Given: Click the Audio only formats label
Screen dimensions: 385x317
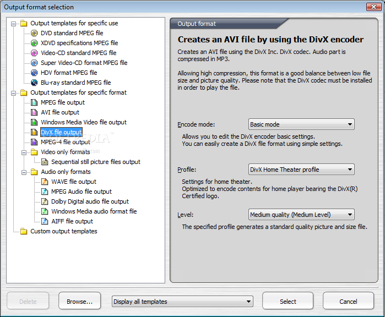Looking at the screenshot, I should point(66,172).
